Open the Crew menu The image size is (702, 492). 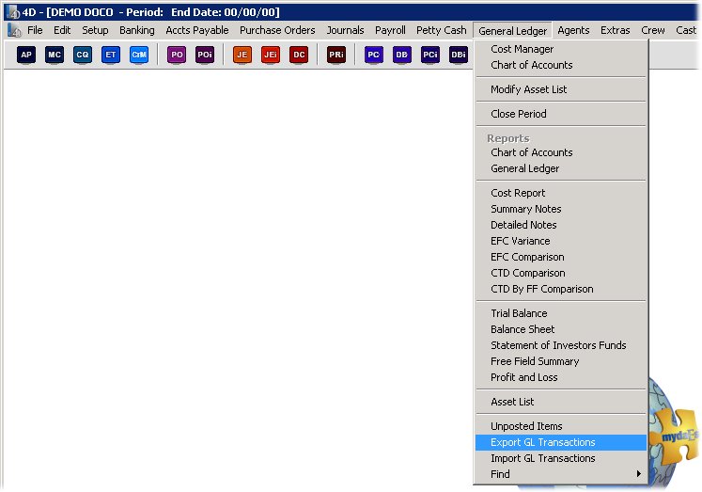653,30
